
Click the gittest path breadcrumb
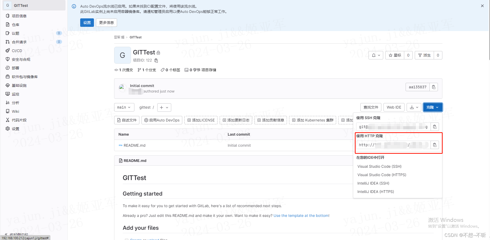[x=145, y=107]
